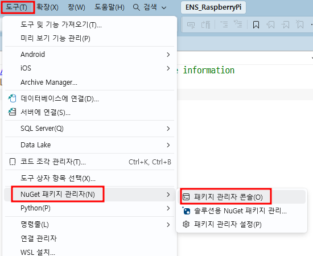Click the clear bookmarks icon
This screenshot has height=256, width=313.
(x=300, y=24)
